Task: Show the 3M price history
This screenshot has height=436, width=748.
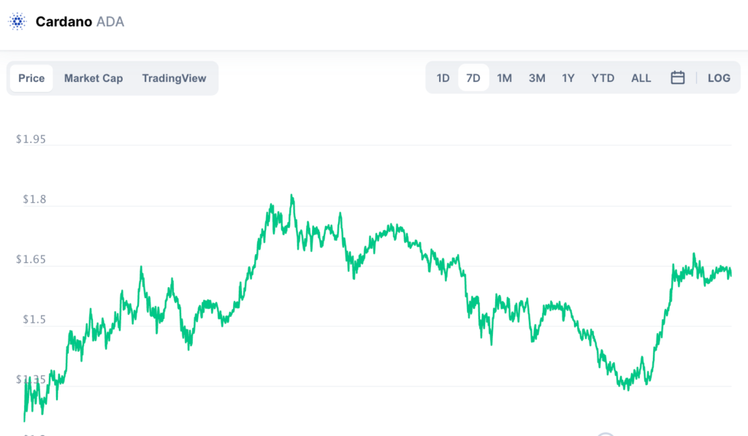Action: pos(537,77)
